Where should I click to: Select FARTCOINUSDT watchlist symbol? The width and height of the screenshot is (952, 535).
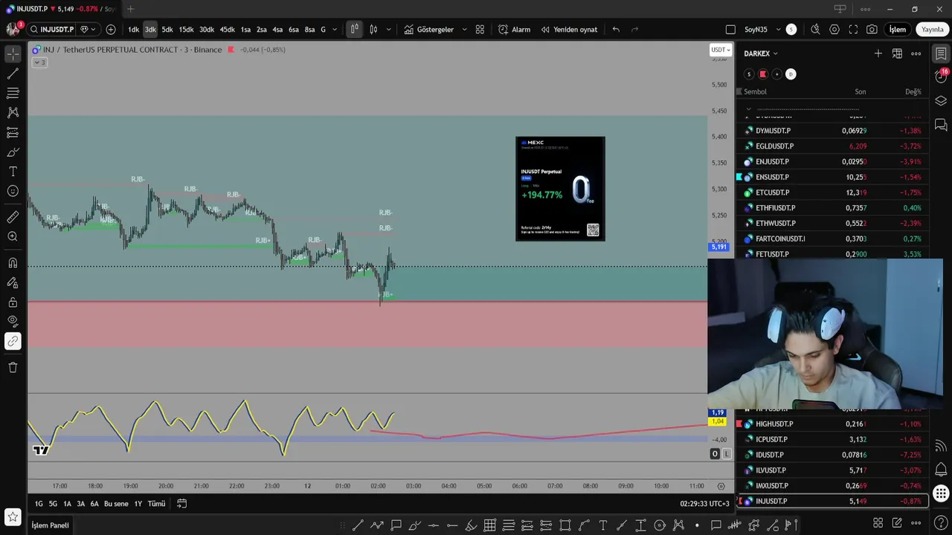click(833, 239)
